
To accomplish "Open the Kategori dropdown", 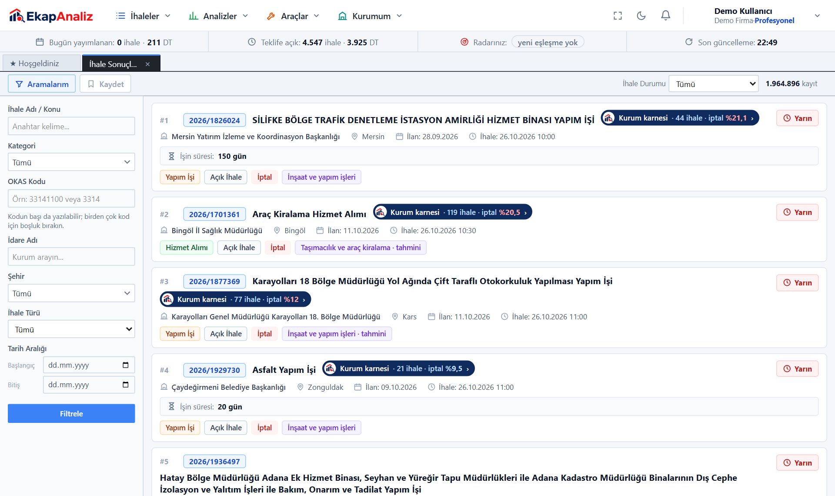I will click(x=71, y=162).
